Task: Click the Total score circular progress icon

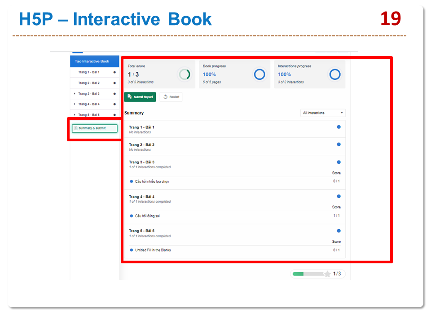Action: click(x=184, y=74)
